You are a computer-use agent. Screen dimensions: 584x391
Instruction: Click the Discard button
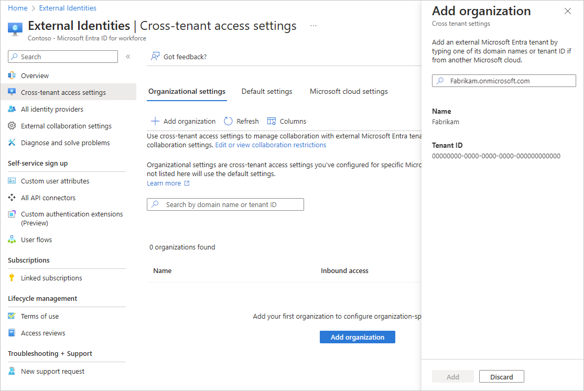coord(501,376)
